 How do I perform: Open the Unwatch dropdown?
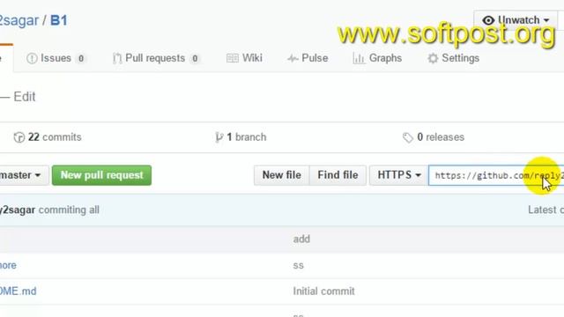coord(516,20)
